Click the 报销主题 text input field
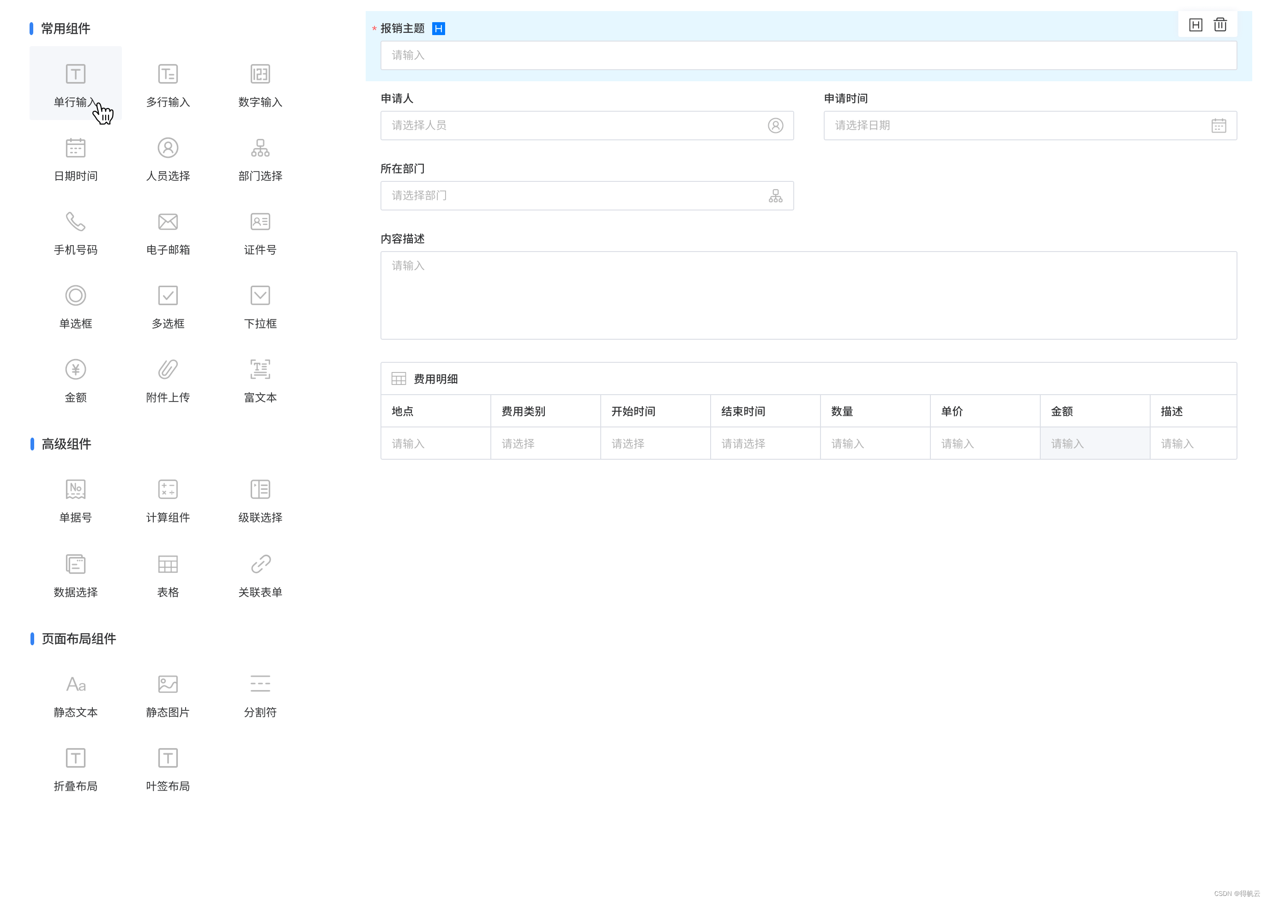Image resolution: width=1267 pixels, height=901 pixels. coord(808,55)
